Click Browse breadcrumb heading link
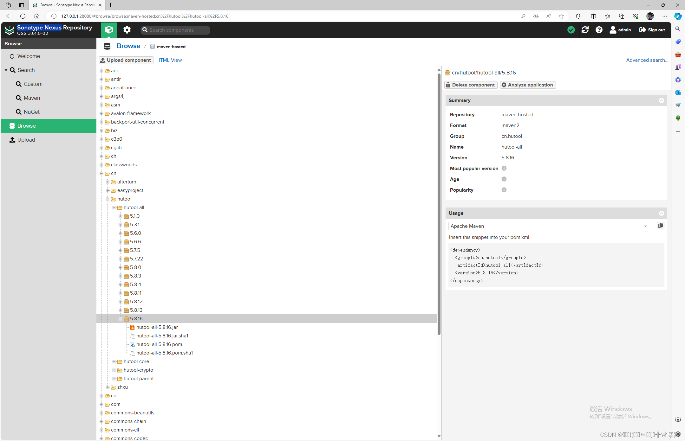 [x=128, y=46]
